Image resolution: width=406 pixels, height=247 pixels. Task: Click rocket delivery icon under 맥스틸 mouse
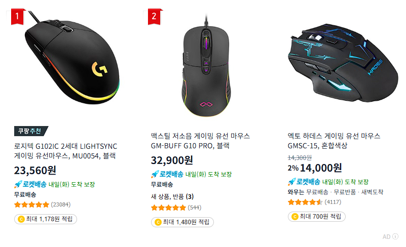point(155,174)
